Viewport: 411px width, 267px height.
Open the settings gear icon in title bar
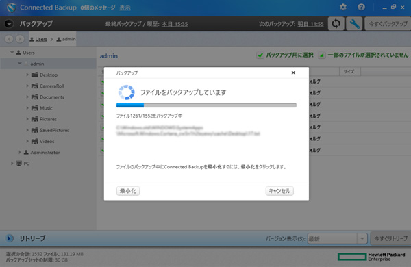tap(343, 7)
